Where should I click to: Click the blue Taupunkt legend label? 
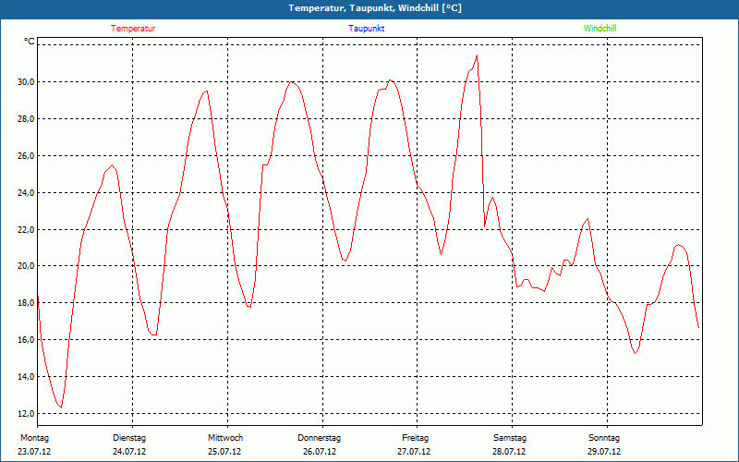point(366,29)
